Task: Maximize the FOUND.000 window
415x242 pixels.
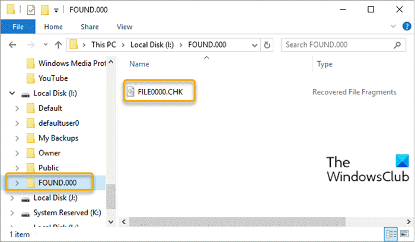Action: click(371, 10)
